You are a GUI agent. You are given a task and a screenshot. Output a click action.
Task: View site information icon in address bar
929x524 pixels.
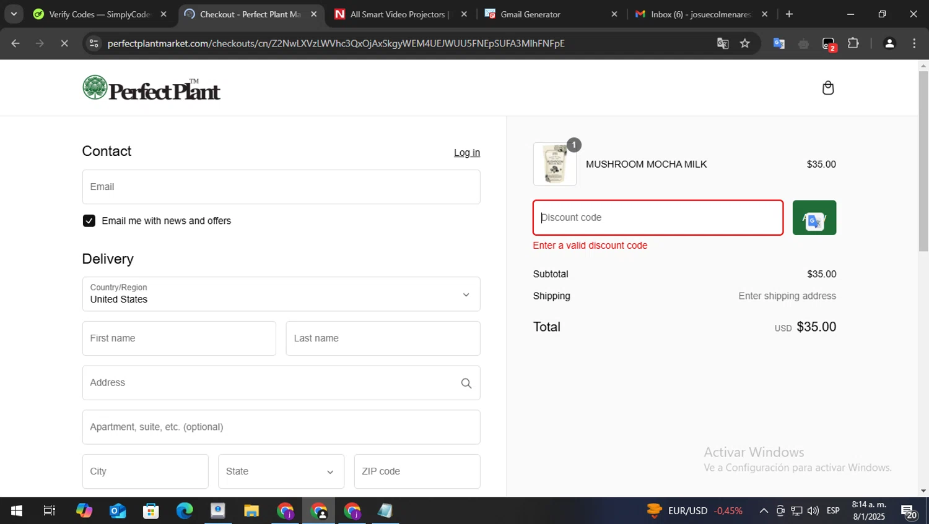coord(94,43)
